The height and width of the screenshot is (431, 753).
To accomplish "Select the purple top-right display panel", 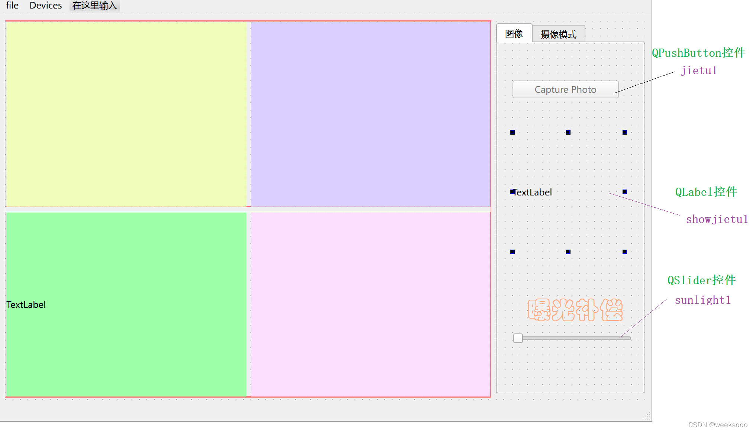I will coord(370,113).
